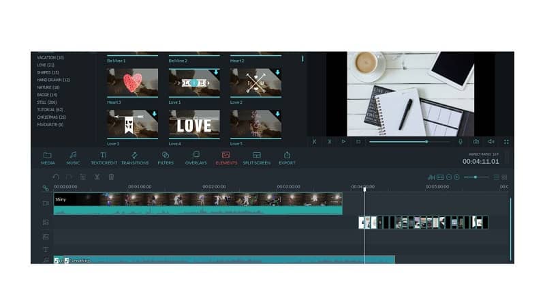The width and height of the screenshot is (545, 307).
Task: Switch to storyboard grid view icon
Action: tap(504, 177)
